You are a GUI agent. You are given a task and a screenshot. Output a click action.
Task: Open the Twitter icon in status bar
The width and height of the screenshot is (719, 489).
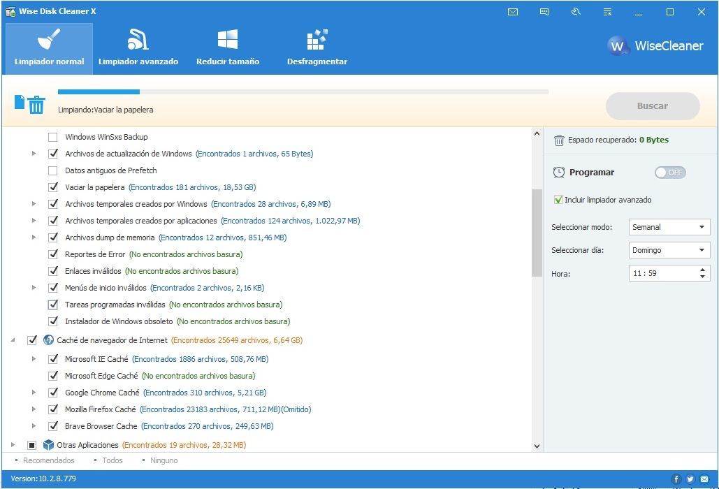pos(690,479)
